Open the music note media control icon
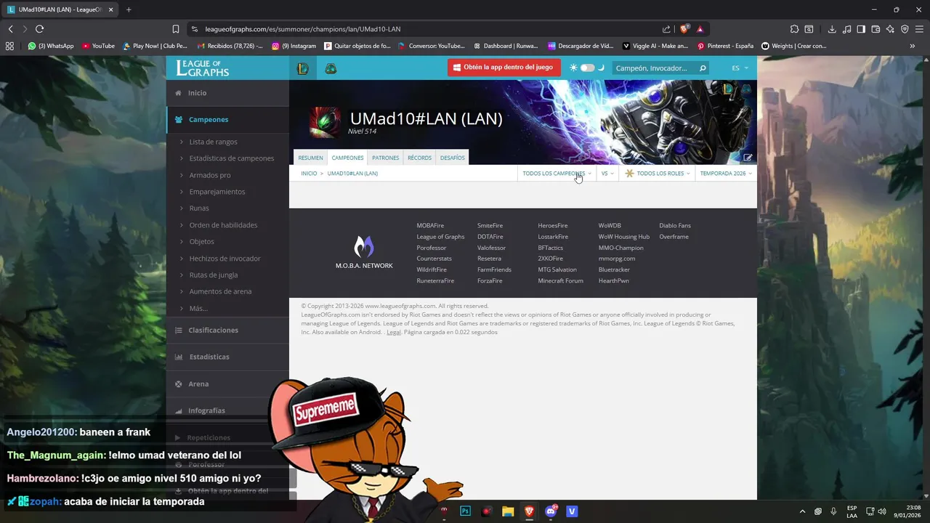 pos(846,29)
